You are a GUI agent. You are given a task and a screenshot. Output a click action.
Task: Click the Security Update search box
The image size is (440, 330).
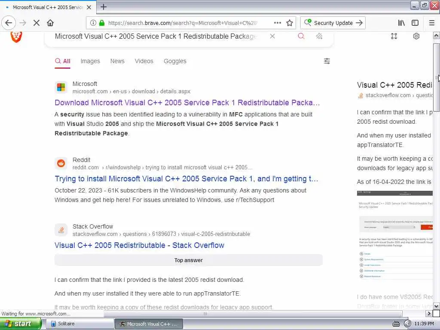[333, 23]
